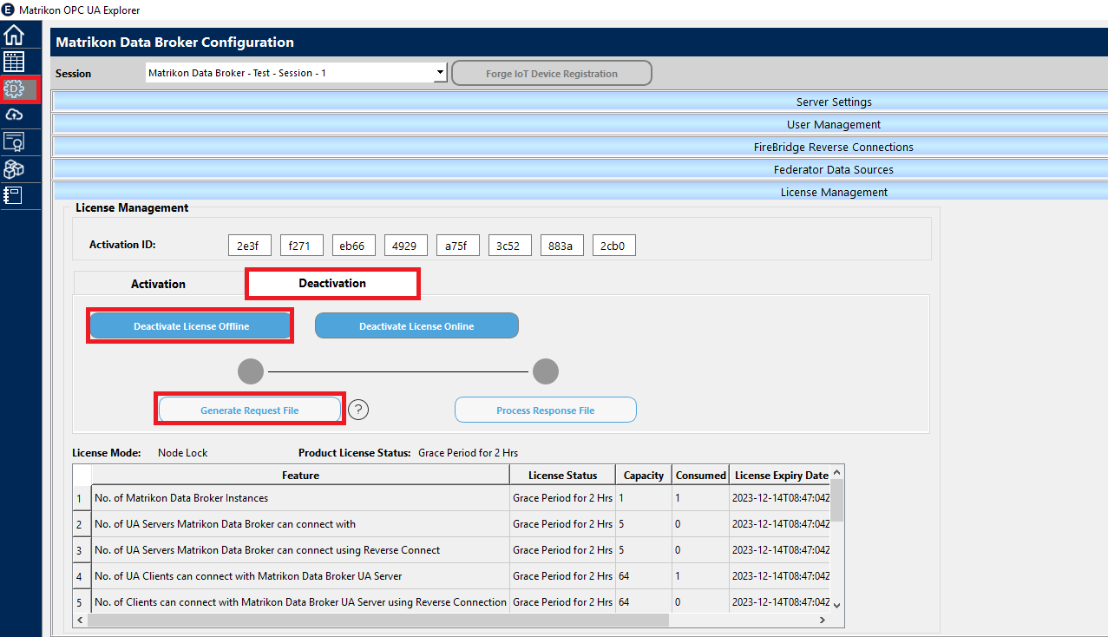Viewport: 1108px width, 637px height.
Task: Open the Session dropdown
Action: pyautogui.click(x=440, y=73)
